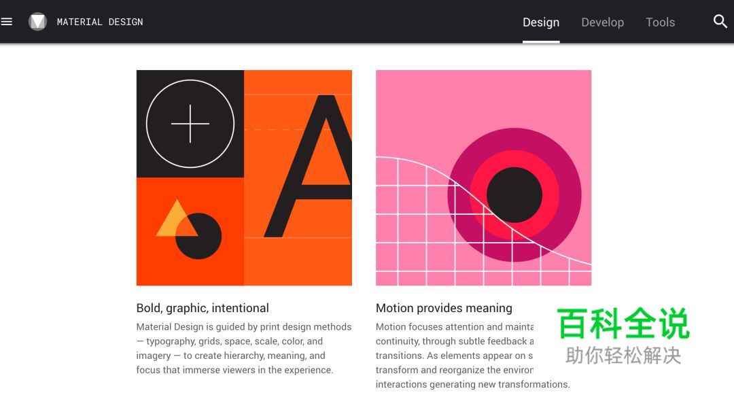This screenshot has width=734, height=393.
Task: Open search using the magnifier icon
Action: pos(720,22)
